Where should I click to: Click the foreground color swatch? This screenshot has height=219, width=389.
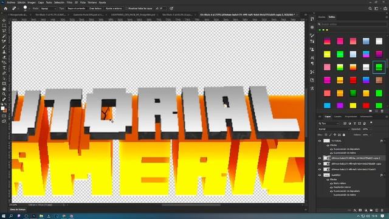pyautogui.click(x=2, y=108)
